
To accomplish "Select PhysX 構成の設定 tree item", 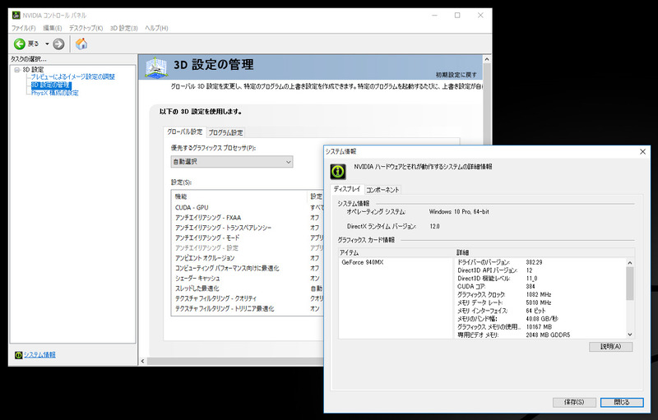I will click(x=54, y=93).
